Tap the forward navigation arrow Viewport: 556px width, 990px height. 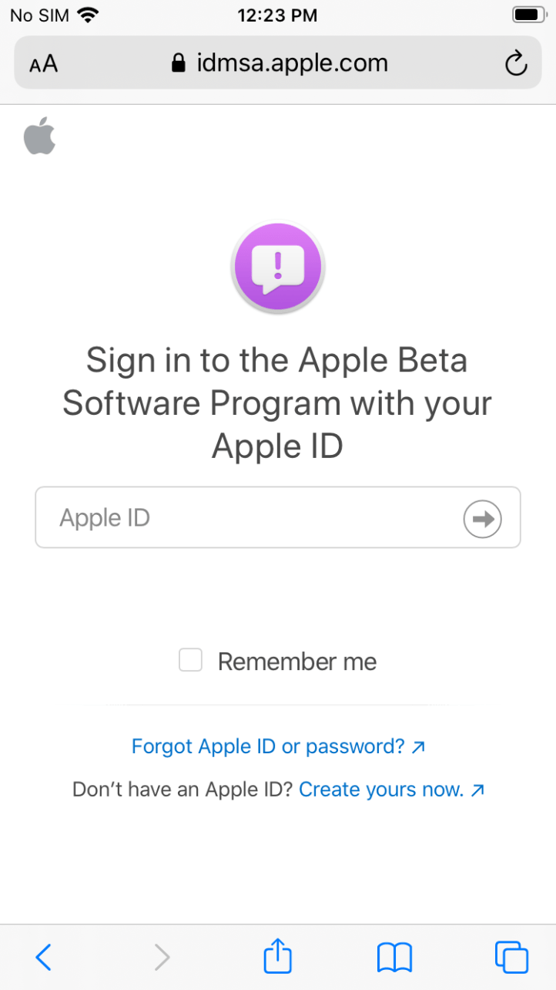click(x=161, y=956)
